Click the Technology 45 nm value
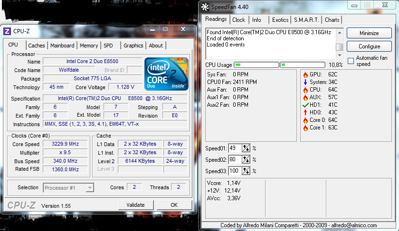Viewport: 399px width, 231px height. (x=56, y=87)
